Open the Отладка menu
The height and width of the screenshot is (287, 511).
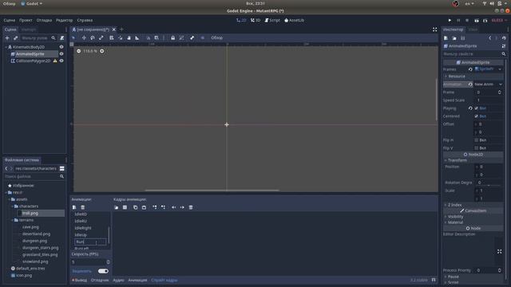coord(44,20)
